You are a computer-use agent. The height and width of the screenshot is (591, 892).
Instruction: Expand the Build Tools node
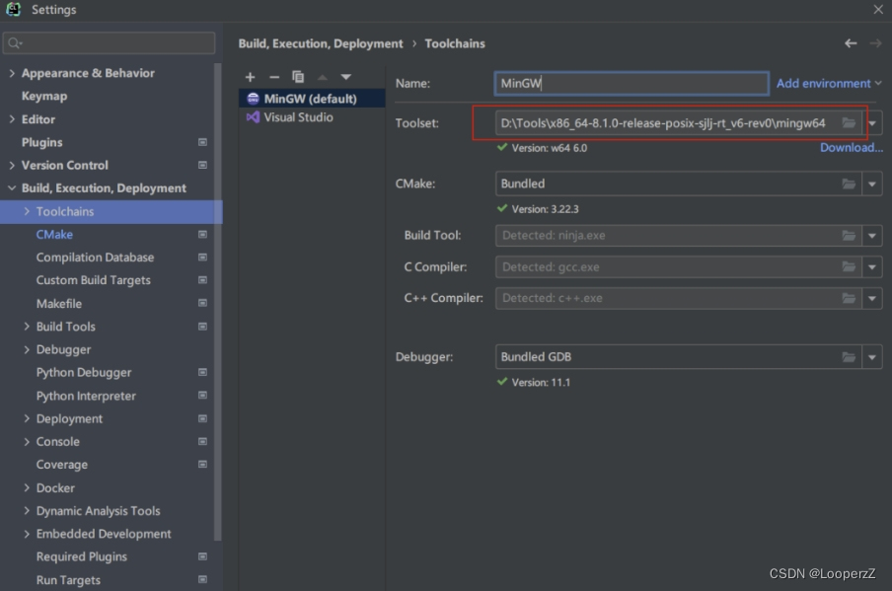pyautogui.click(x=27, y=327)
